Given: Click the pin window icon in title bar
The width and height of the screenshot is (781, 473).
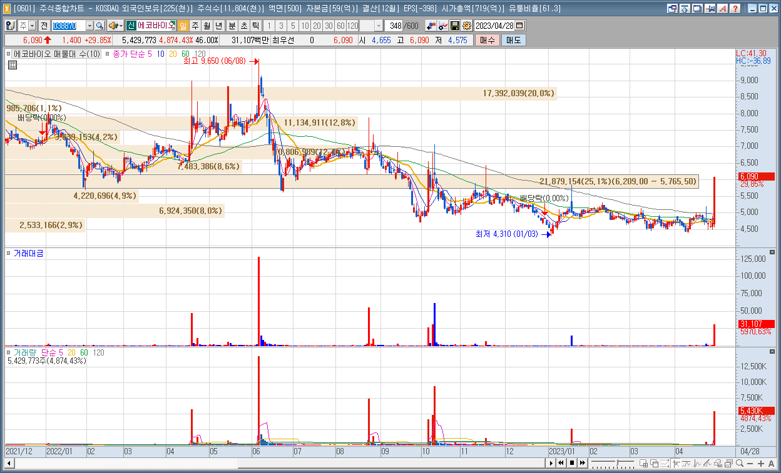Looking at the screenshot, I should point(709,9).
